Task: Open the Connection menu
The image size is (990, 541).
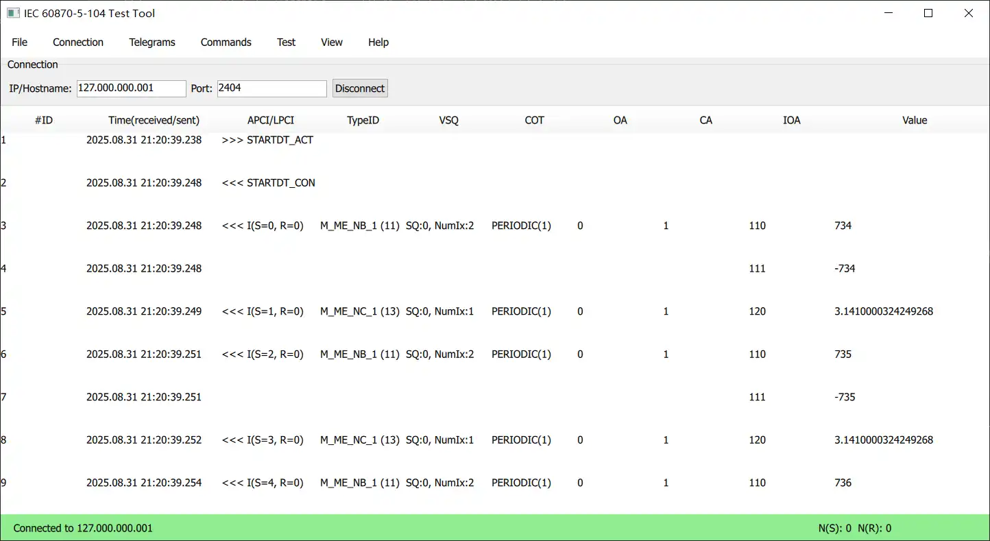Action: [x=78, y=43]
